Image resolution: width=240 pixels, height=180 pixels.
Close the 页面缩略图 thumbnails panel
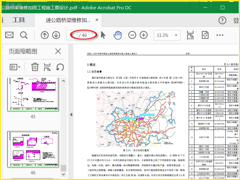[x=58, y=51]
